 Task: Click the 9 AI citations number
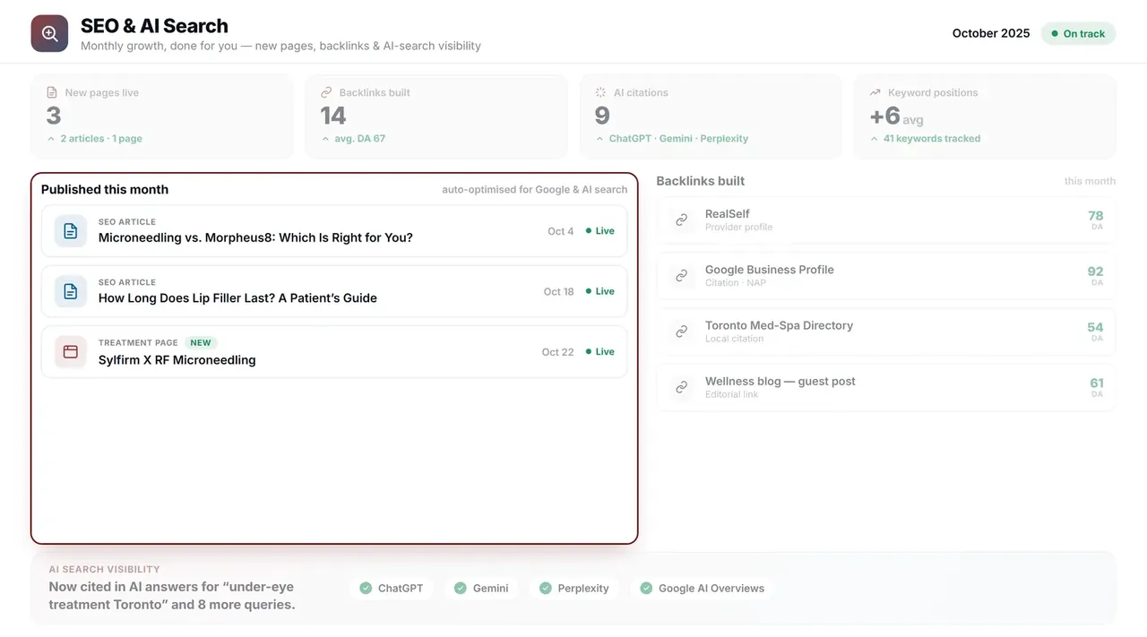[x=602, y=116]
